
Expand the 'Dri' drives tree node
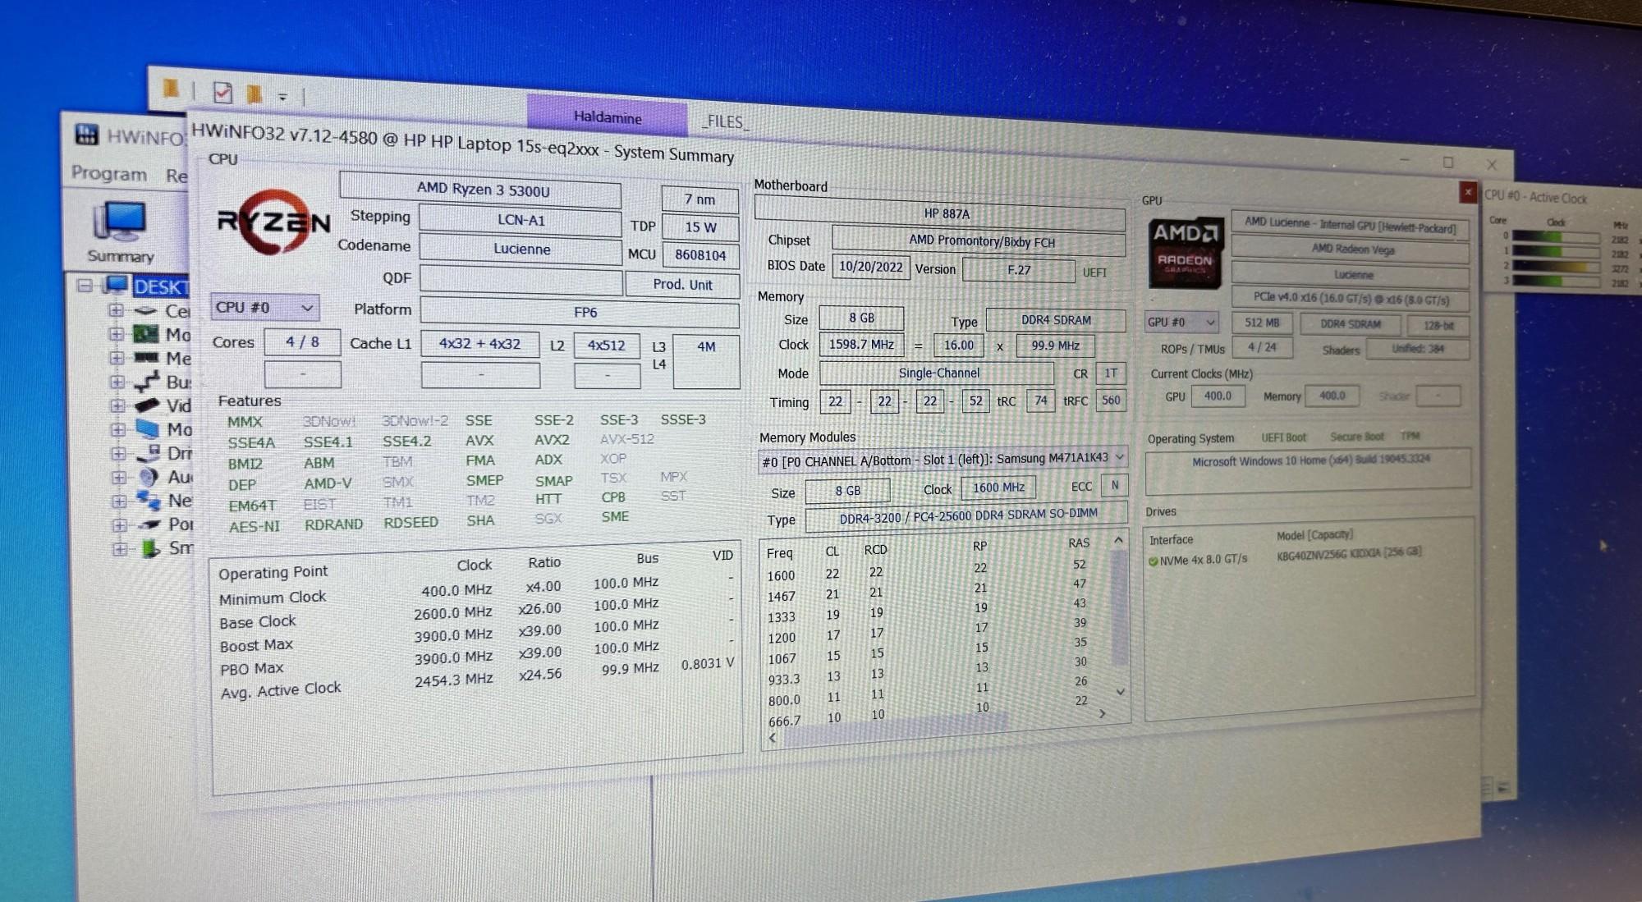coord(118,453)
